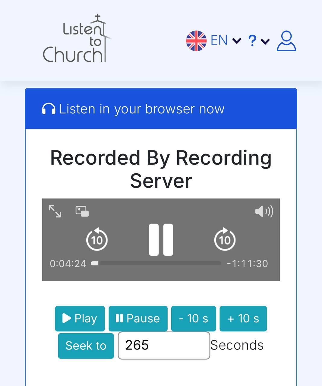This screenshot has width=322, height=386.
Task: Enable picture-in-picture mode in the player
Action: (x=82, y=211)
